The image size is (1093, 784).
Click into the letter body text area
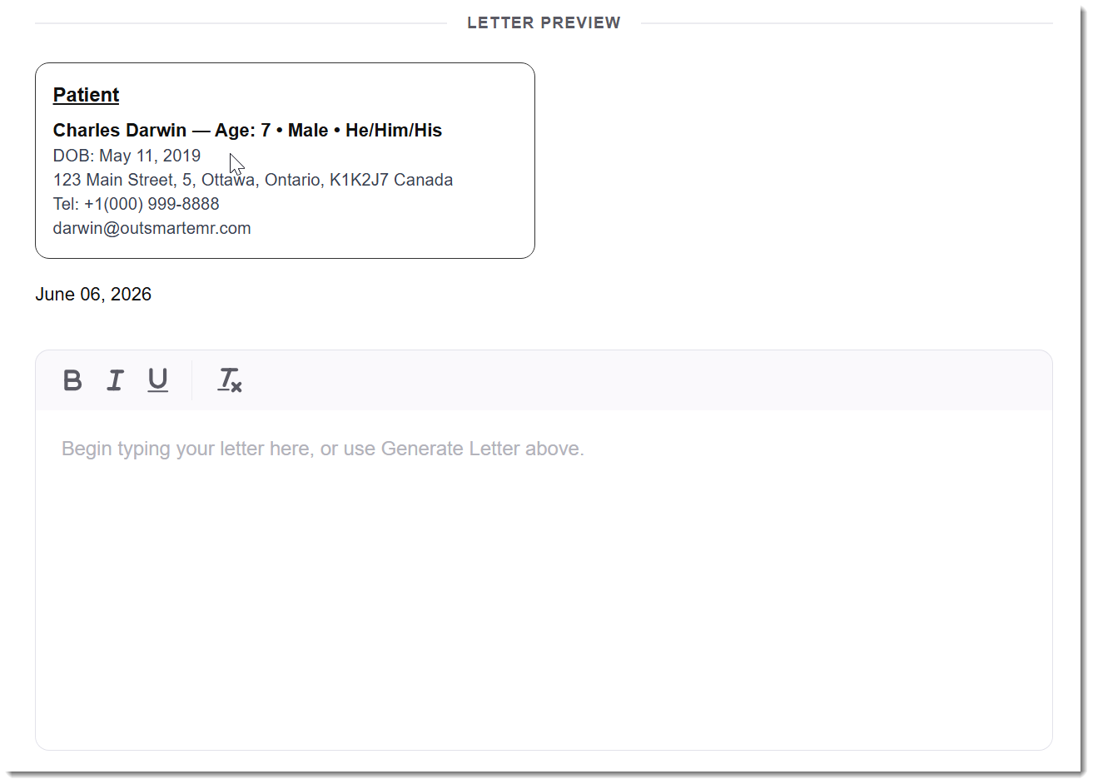(544, 579)
